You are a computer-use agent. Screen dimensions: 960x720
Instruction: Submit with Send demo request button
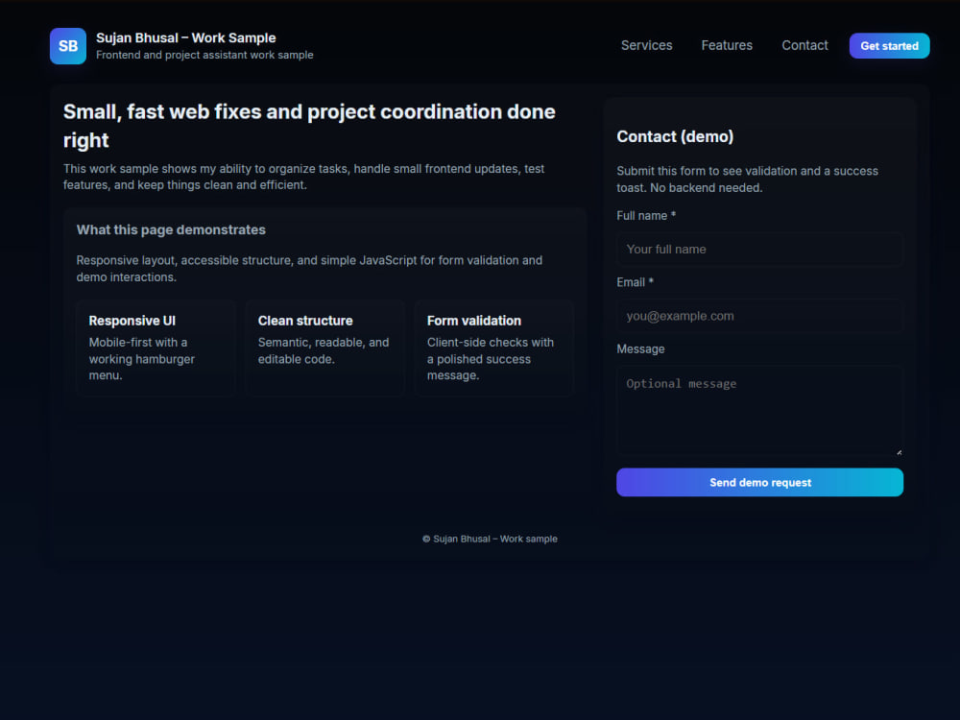[x=759, y=483]
